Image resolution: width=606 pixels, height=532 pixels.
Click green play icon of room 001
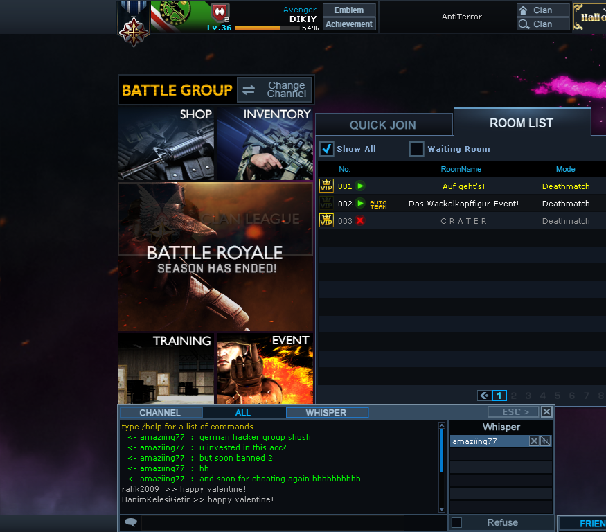coord(360,186)
